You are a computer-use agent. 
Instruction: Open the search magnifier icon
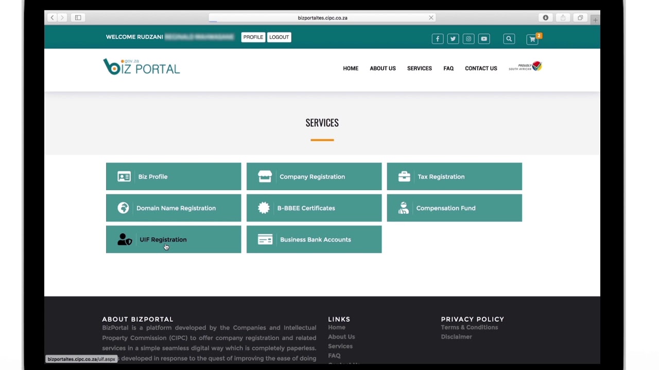509,39
